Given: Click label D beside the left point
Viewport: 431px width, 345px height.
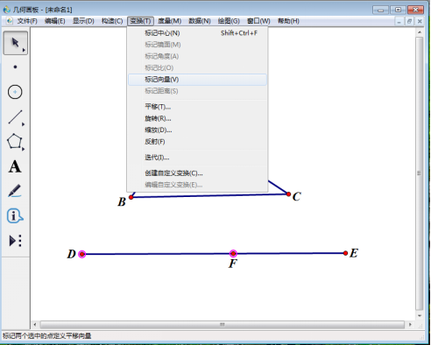Looking at the screenshot, I should [72, 254].
